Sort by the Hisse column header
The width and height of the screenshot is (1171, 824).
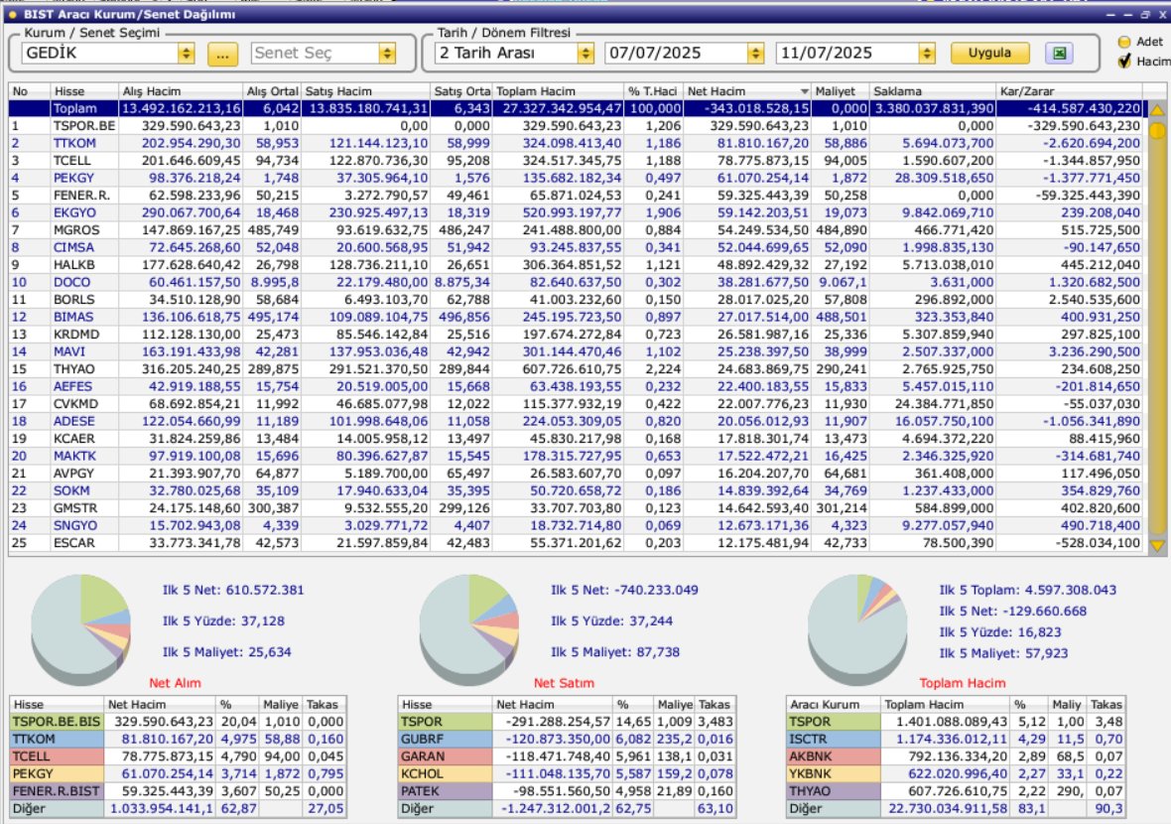point(83,91)
